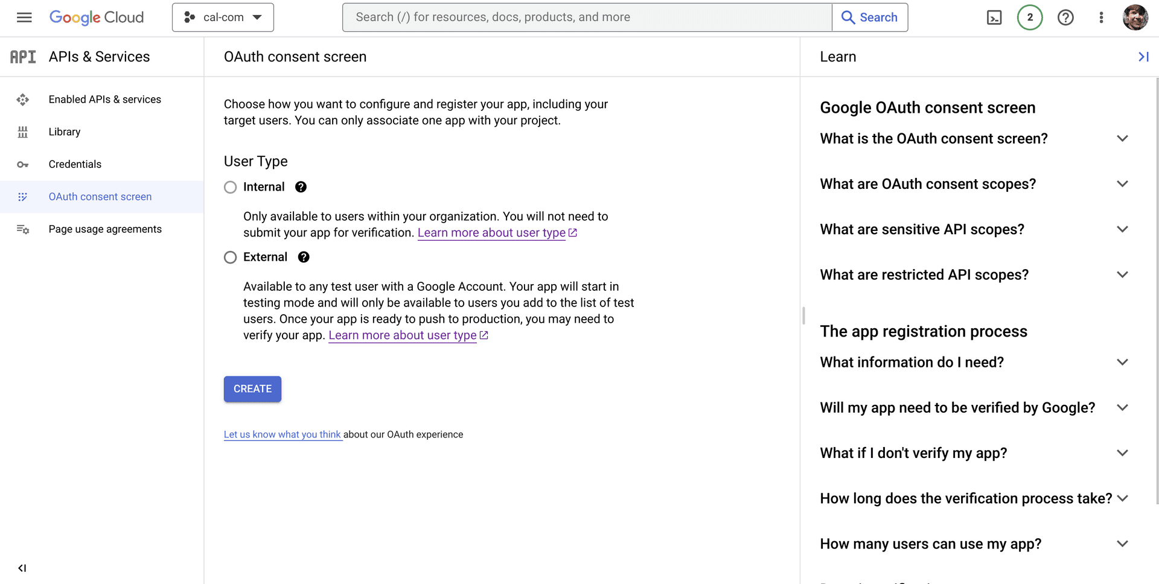Collapse the Learn panel
The height and width of the screenshot is (584, 1159).
[x=1143, y=57]
